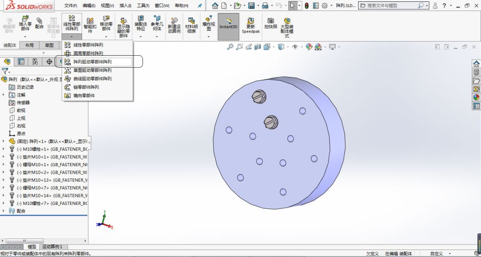Open the ConfigurationManager tab icon

[35, 61]
